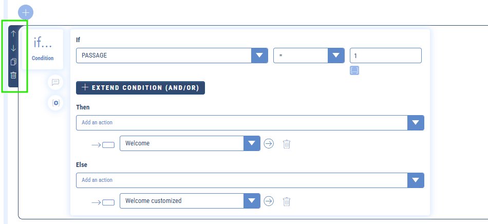
Task: Delete the Welcome customized redirect action
Action: (x=287, y=201)
